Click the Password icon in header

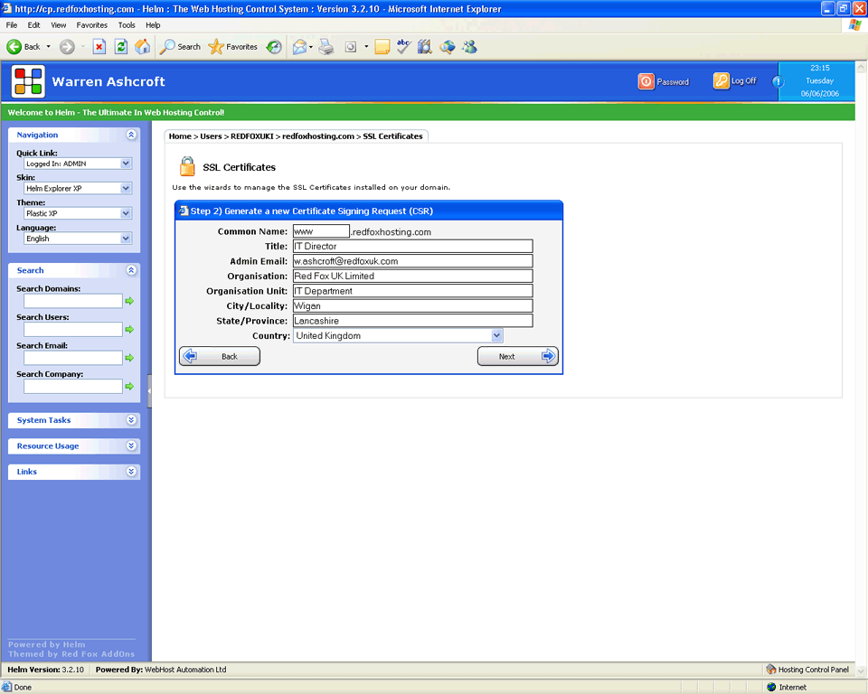point(646,81)
